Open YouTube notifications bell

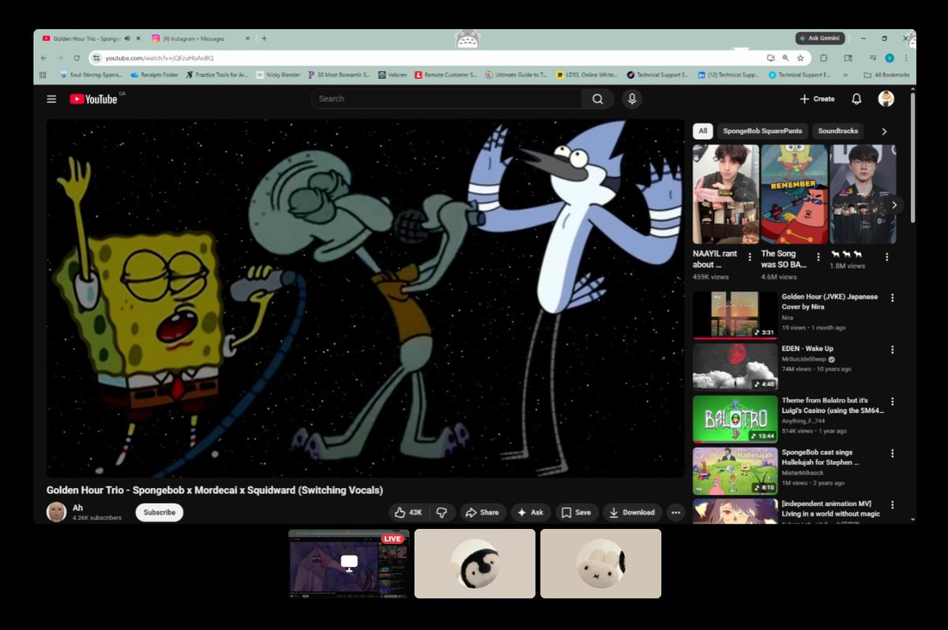coord(856,99)
